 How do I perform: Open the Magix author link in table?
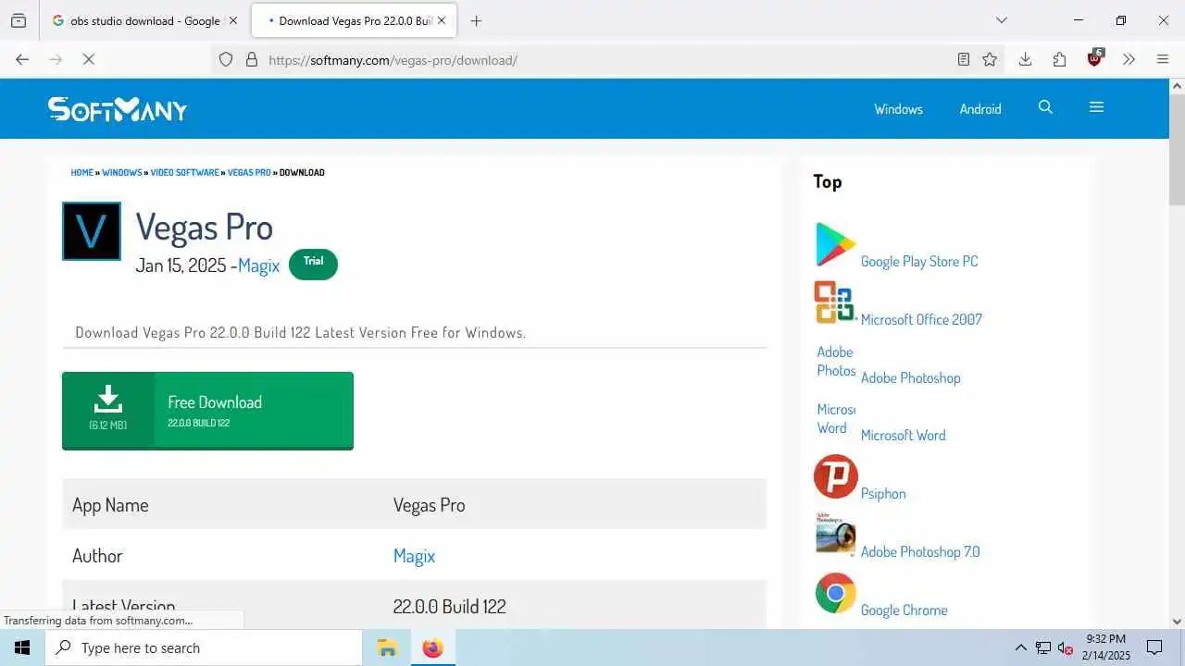(x=414, y=556)
